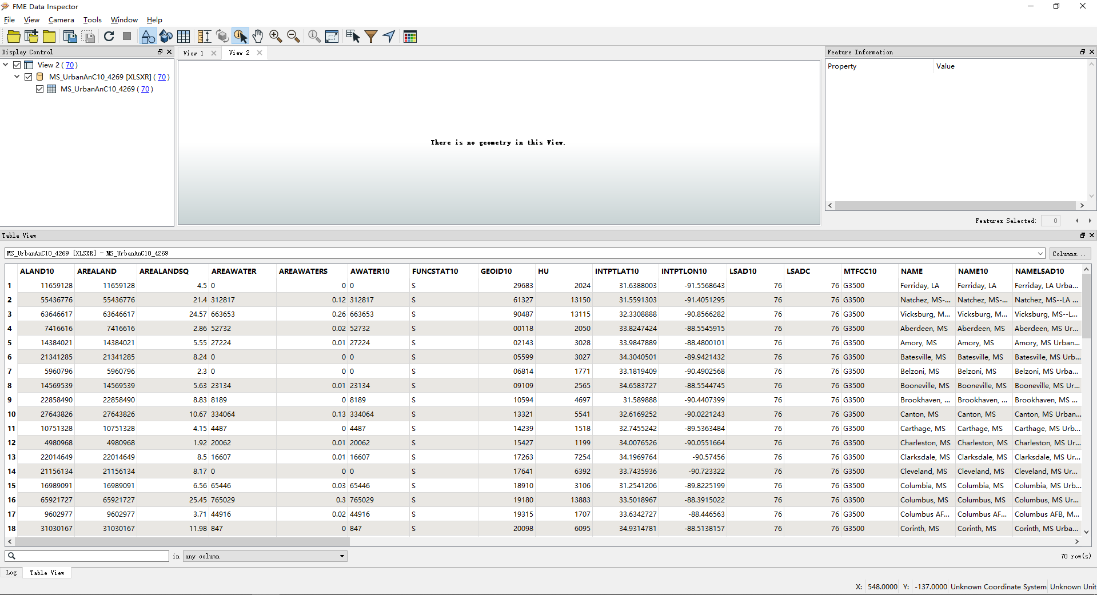Open the Window menu
This screenshot has height=595, width=1097.
pyautogui.click(x=124, y=20)
